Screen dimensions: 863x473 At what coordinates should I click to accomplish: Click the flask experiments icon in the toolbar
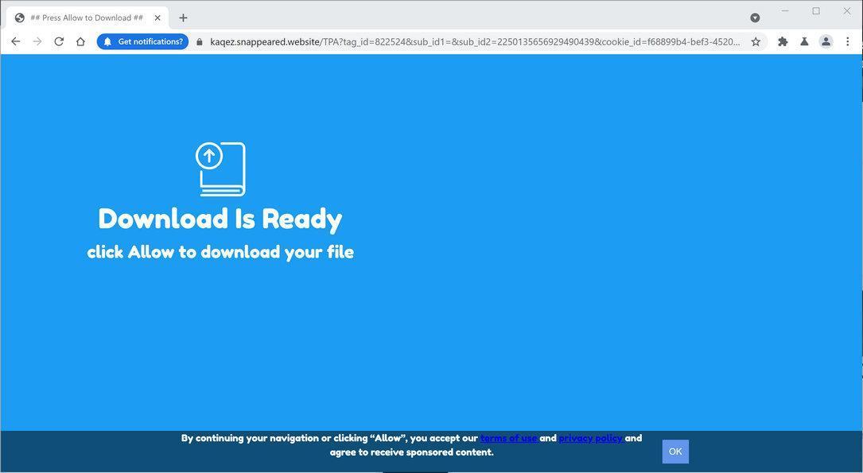coord(804,41)
